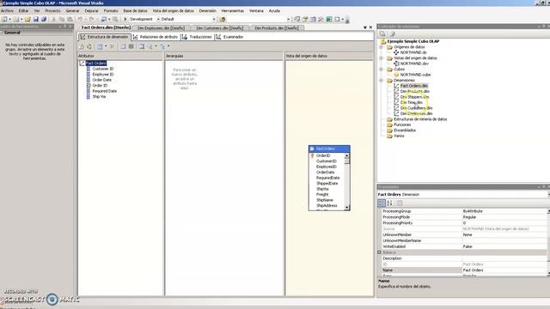Screen dimensions: 550x309
Task: Switch to Dim Customers.dim [Diseño] tab
Action: (x=220, y=28)
